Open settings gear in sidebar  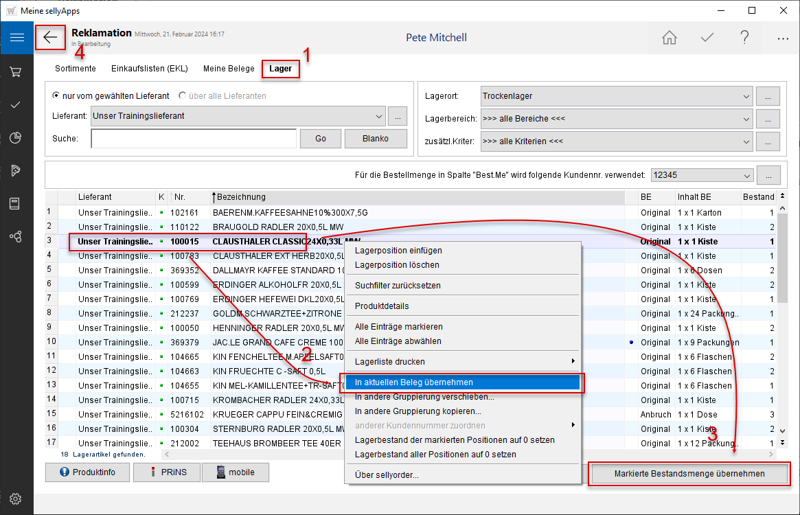tap(16, 499)
